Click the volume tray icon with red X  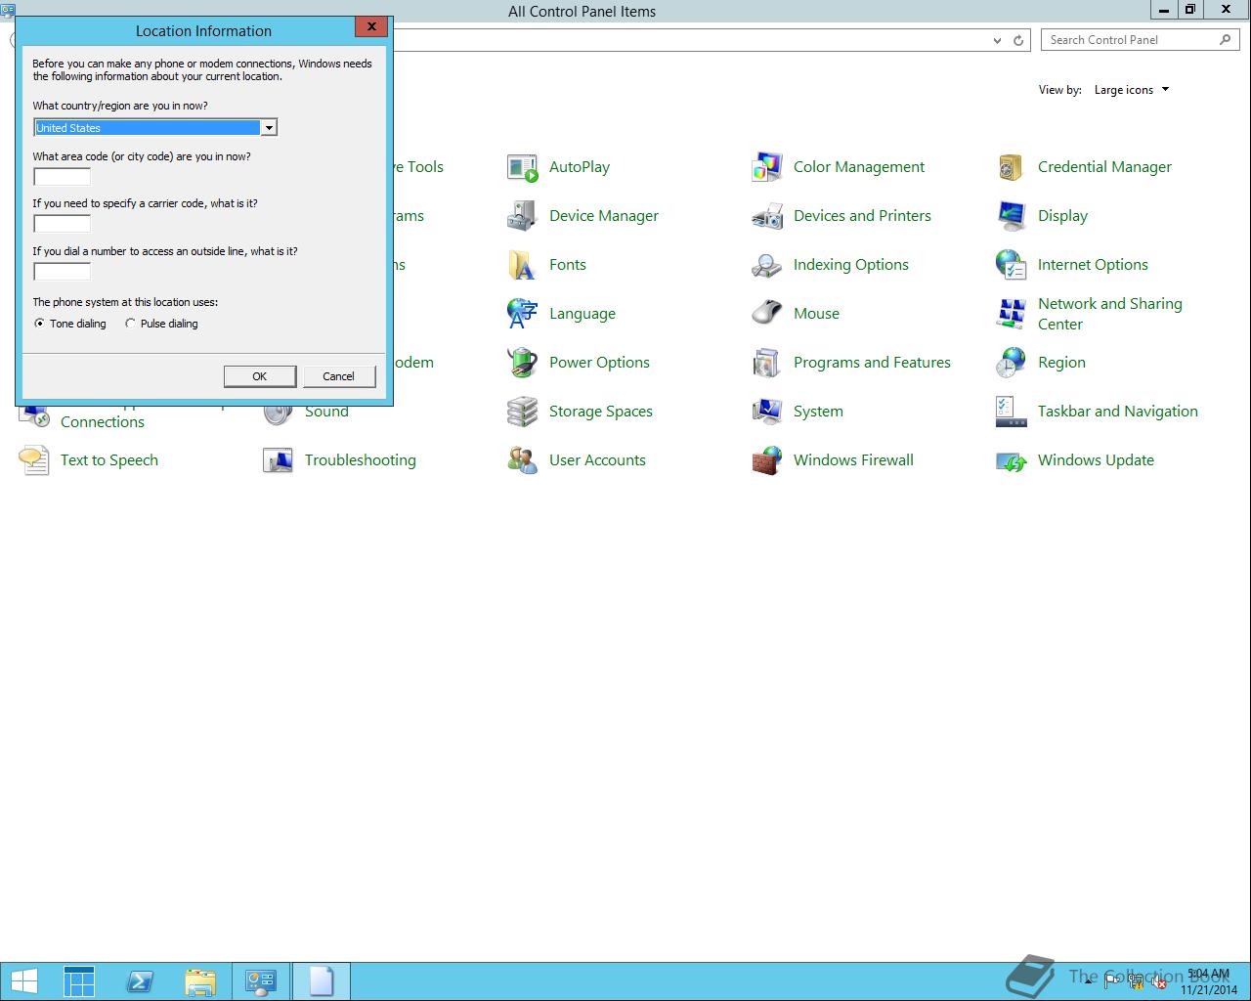1158,982
